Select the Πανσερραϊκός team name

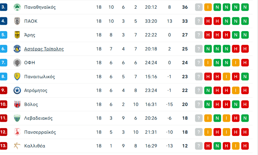point(40,132)
